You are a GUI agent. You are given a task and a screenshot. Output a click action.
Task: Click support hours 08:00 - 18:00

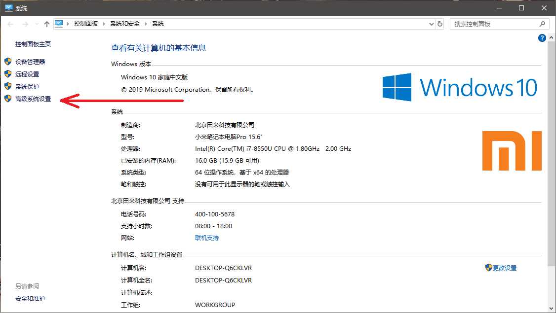pyautogui.click(x=213, y=226)
